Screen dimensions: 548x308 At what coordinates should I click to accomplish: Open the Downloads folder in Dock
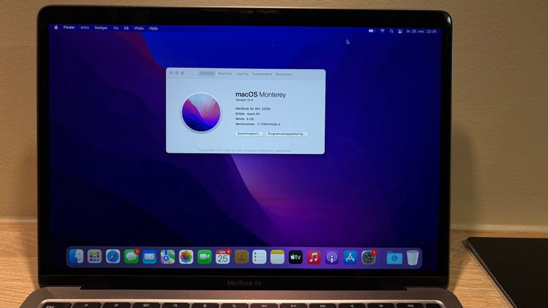point(394,258)
